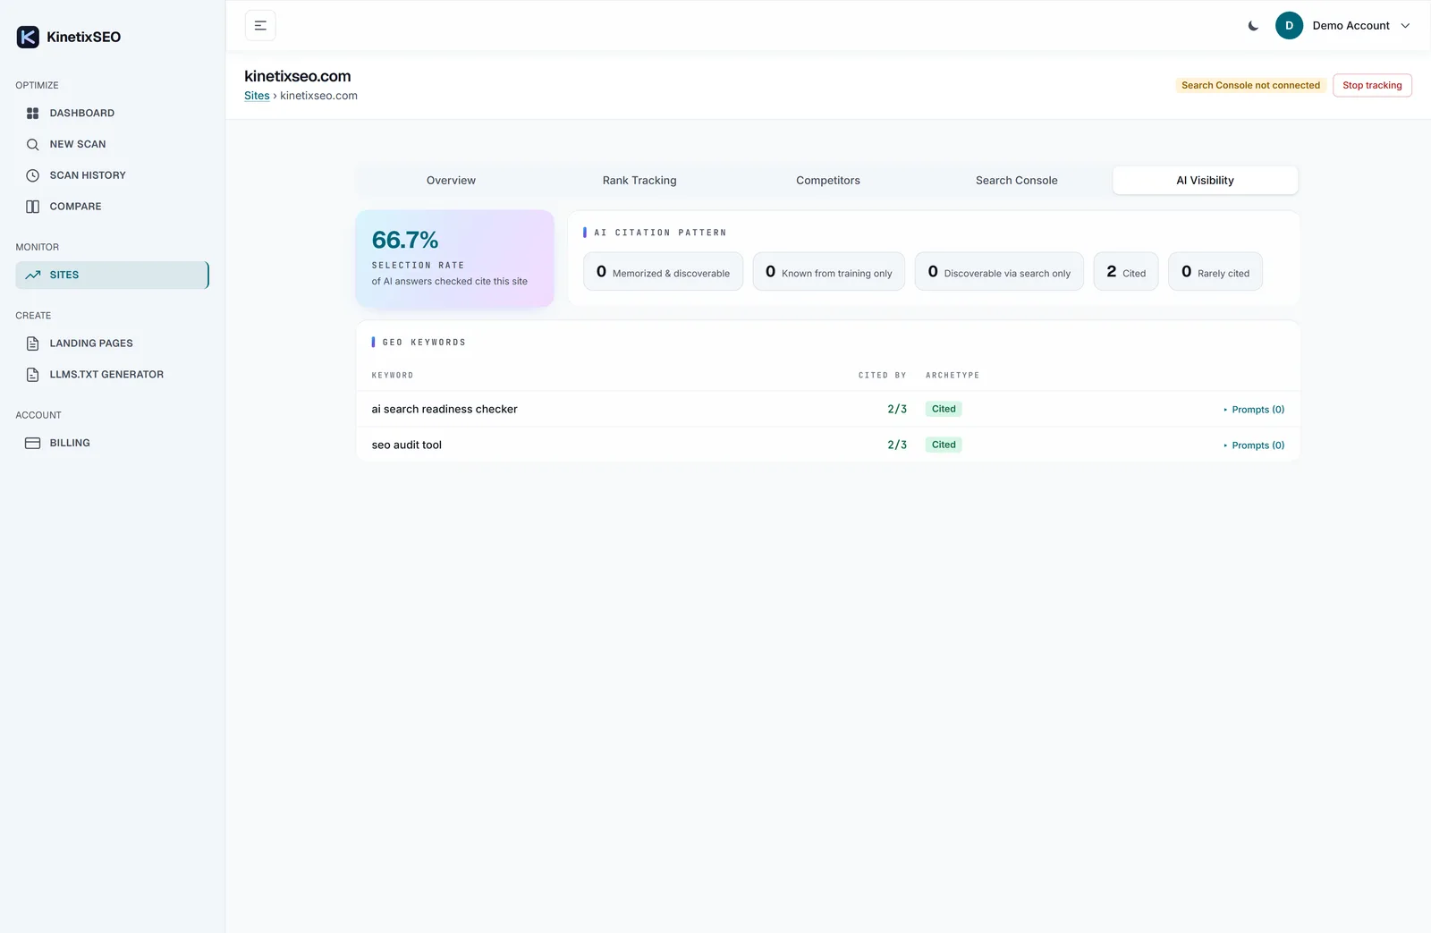Open LLMS.TXT Generator

click(x=112, y=375)
